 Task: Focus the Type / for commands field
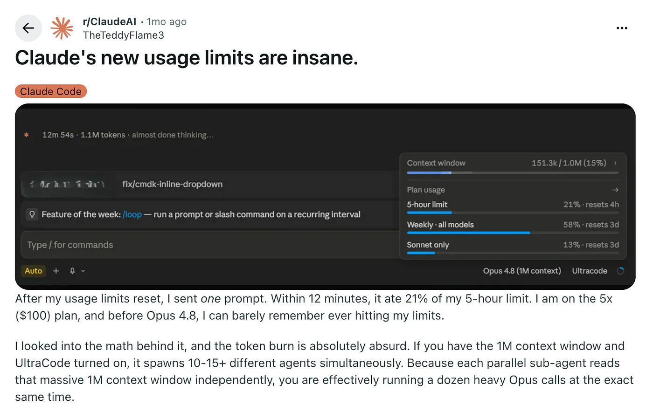[210, 245]
